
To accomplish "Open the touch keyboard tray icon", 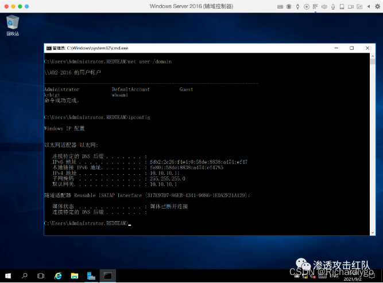I will point(323,276).
